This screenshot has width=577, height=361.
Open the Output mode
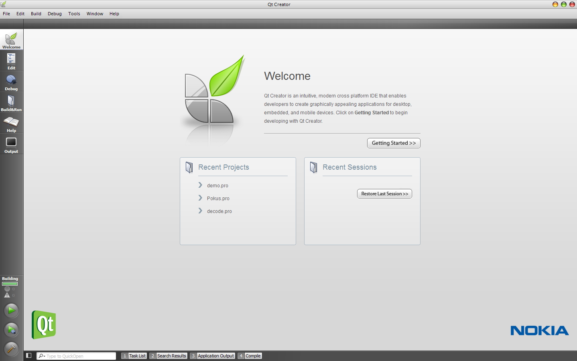point(11,144)
